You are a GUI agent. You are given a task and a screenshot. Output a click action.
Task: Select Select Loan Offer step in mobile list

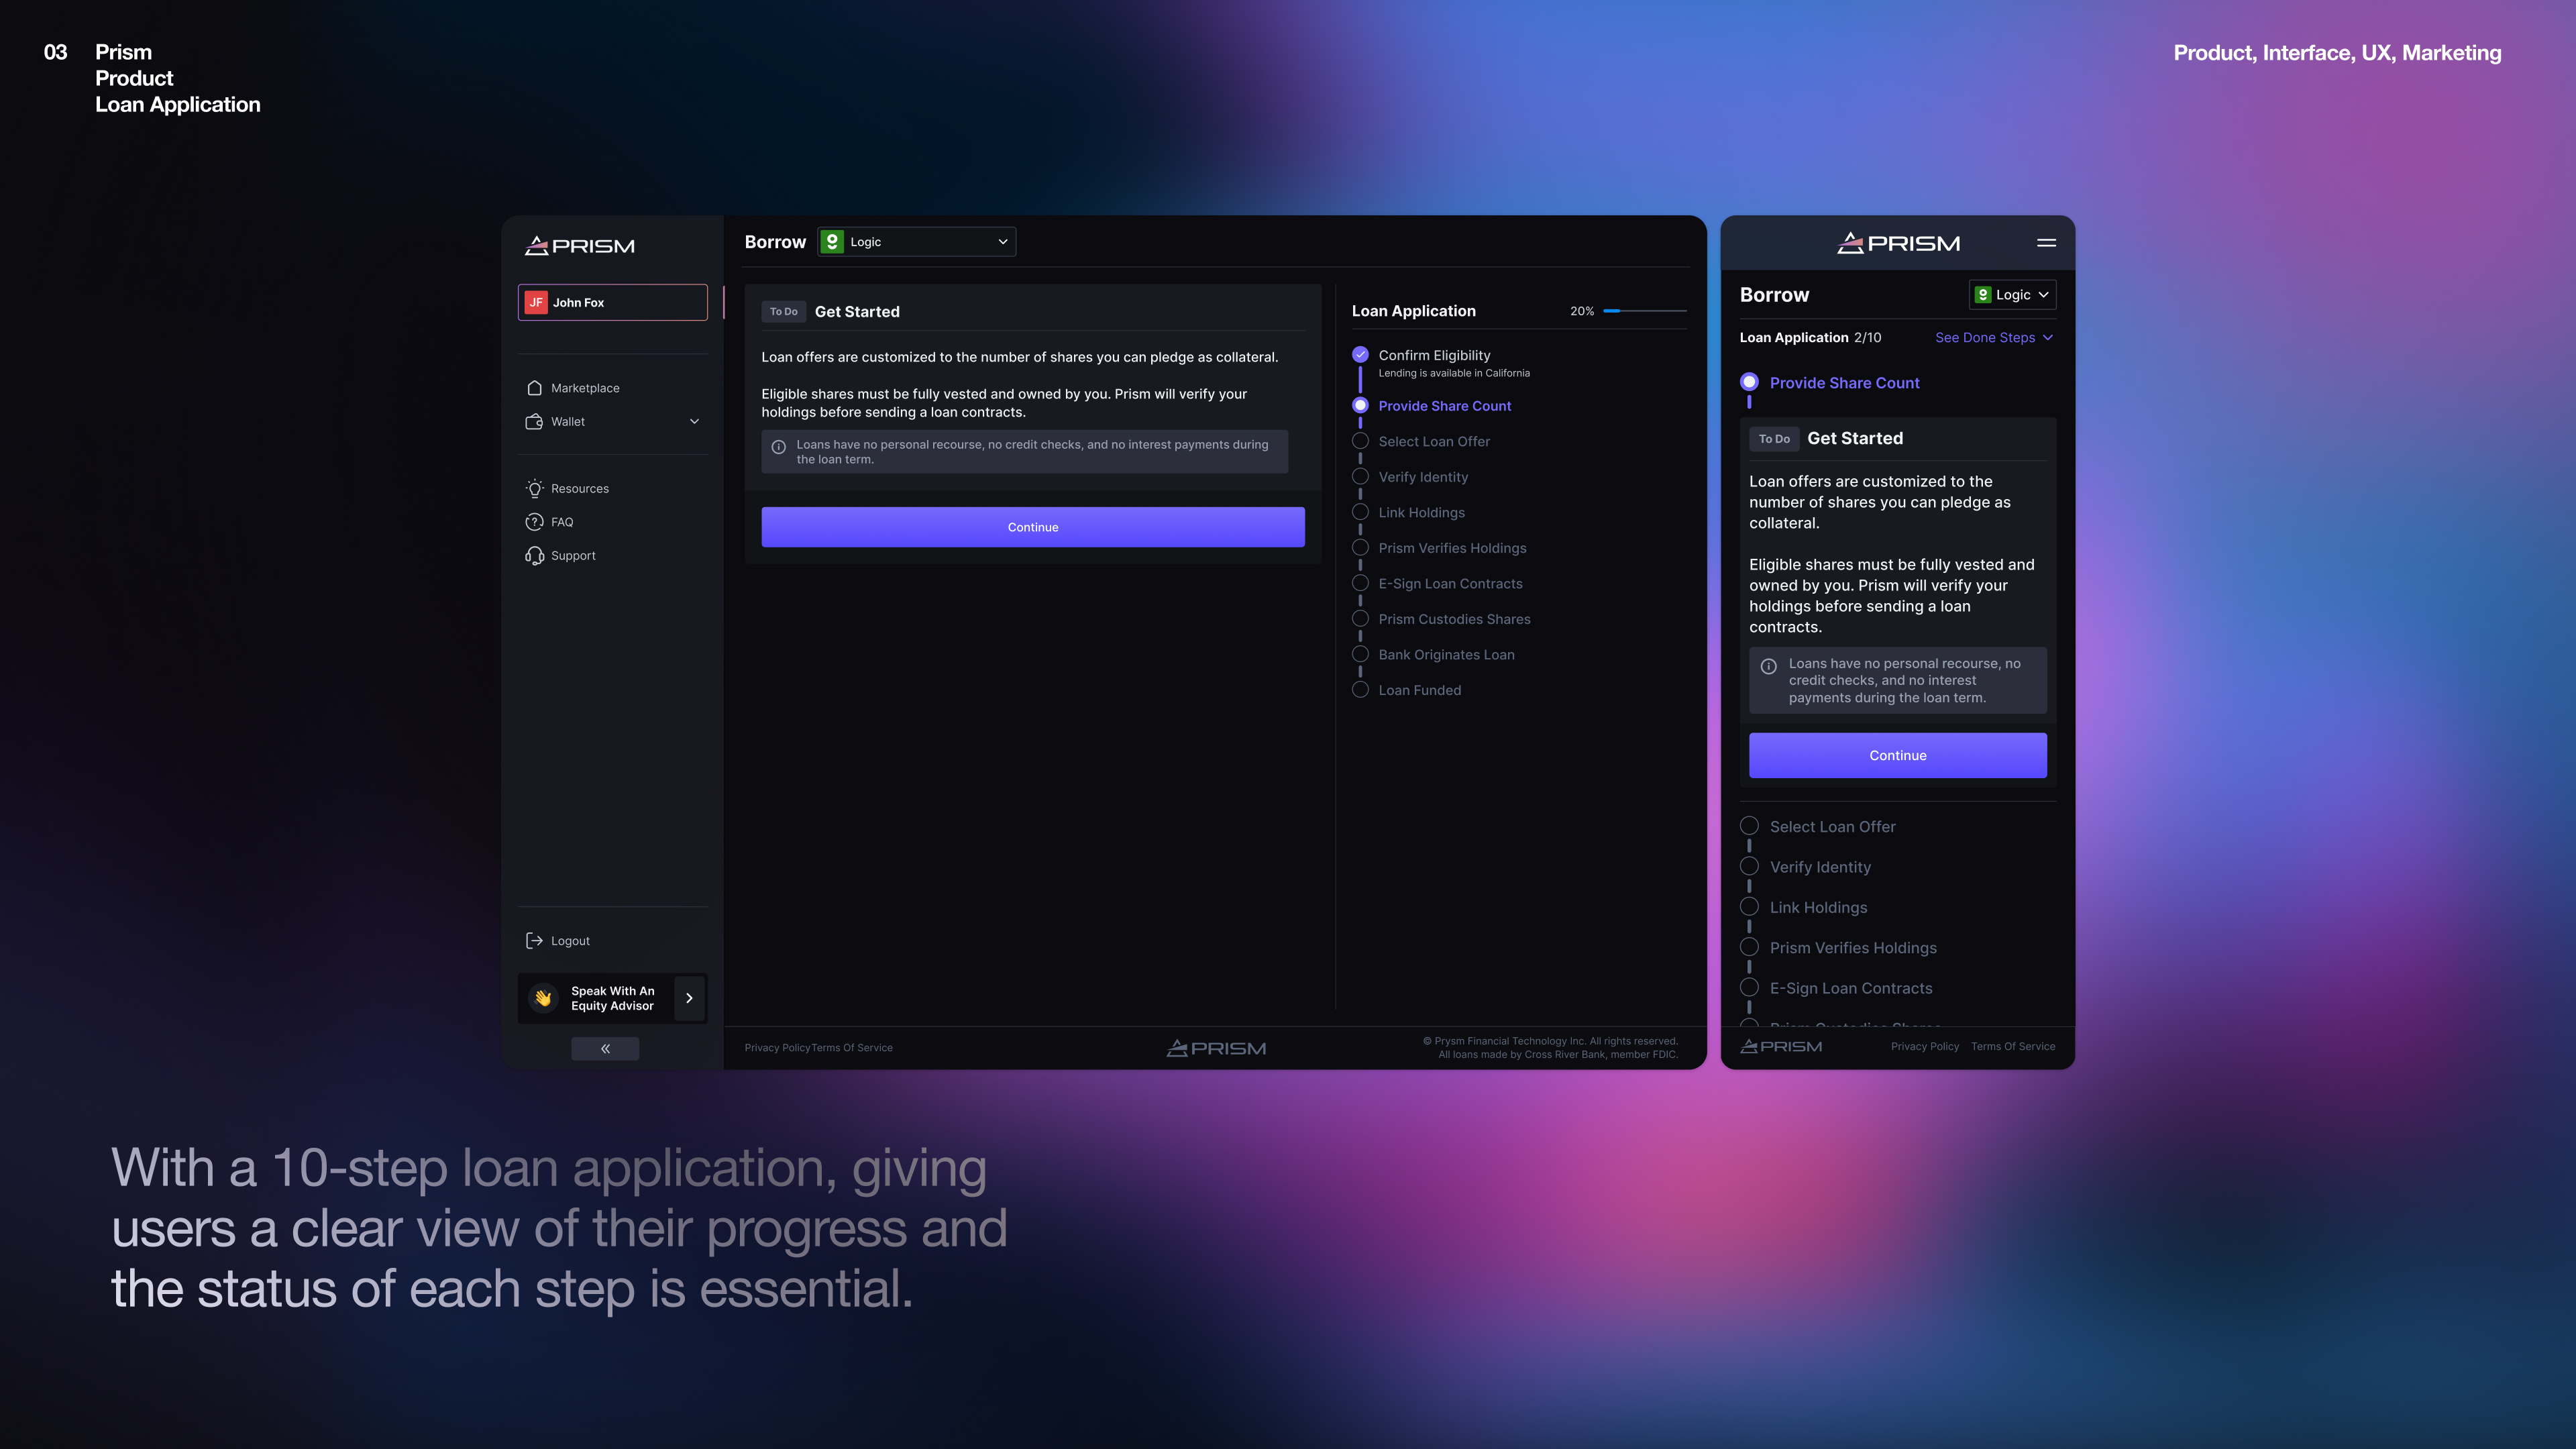tap(1832, 827)
